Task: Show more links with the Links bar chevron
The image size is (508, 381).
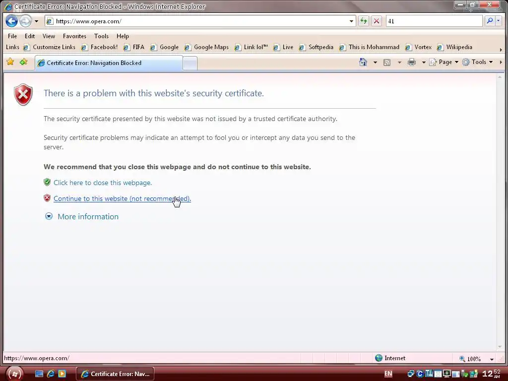Action: pyautogui.click(x=501, y=50)
